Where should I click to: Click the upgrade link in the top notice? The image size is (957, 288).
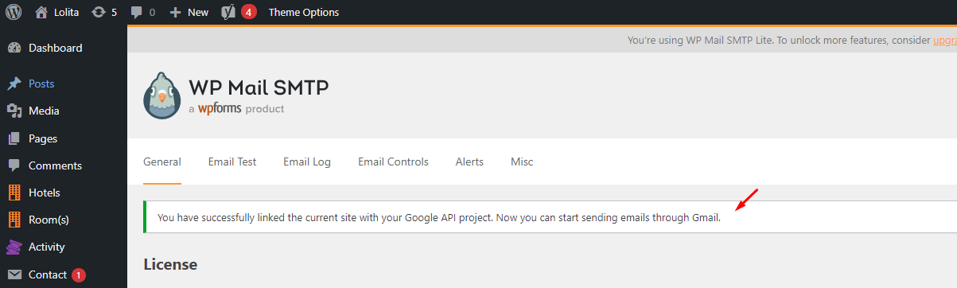pos(945,40)
